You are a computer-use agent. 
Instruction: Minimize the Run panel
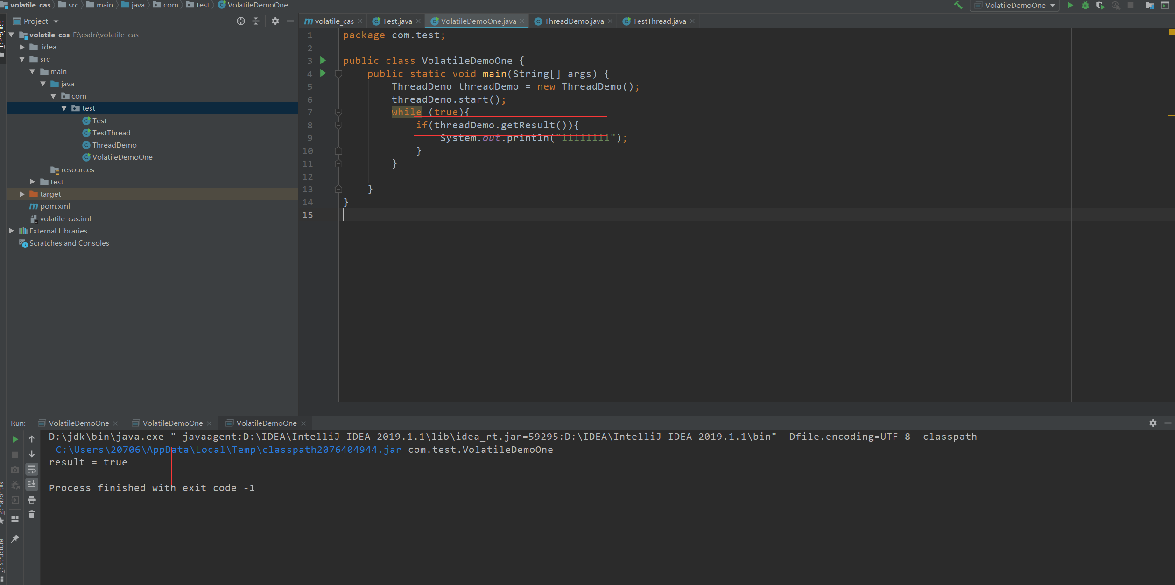(1168, 423)
